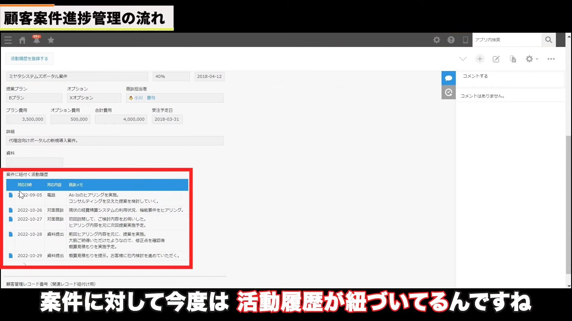Open notifications bell with 99+ badge

click(36, 40)
